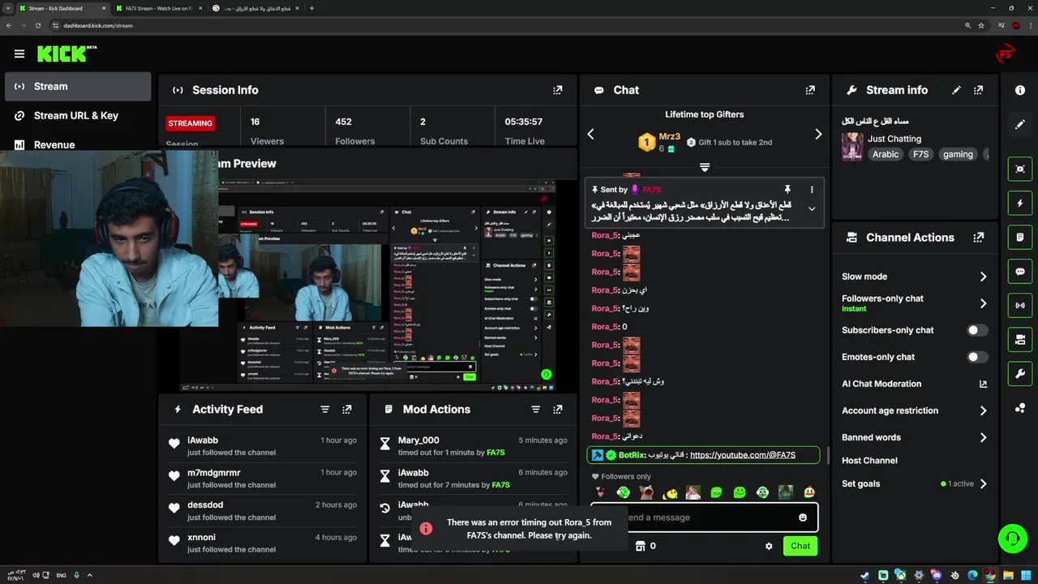Viewport: 1038px width, 584px height.
Task: Toggle the wrench stream info widget in sidebar
Action: [1020, 373]
